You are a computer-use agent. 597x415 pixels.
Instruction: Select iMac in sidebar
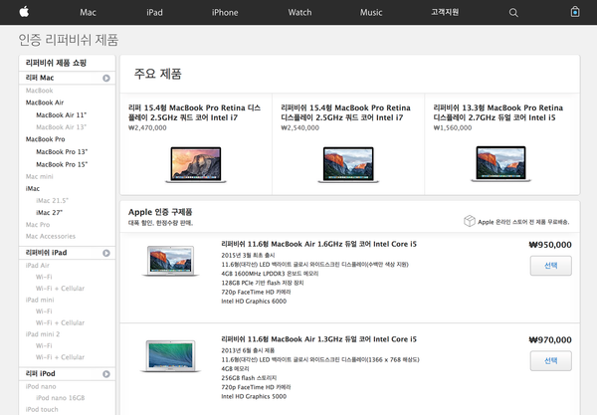tap(33, 188)
